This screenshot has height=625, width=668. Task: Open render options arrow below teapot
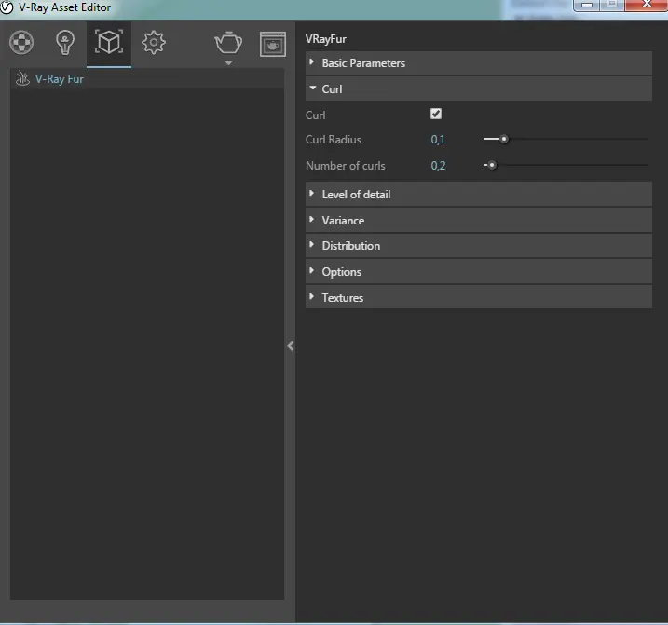pos(228,63)
